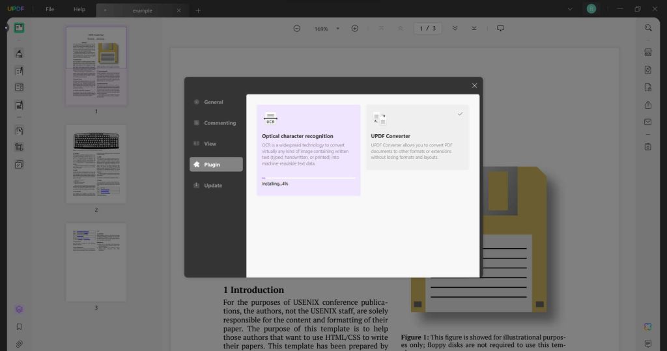This screenshot has height=351, width=667.
Task: Select General in settings sidebar
Action: point(216,102)
